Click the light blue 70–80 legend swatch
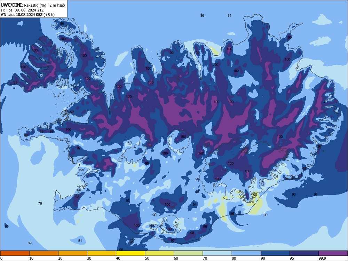The height and width of the screenshot is (261, 348). click(x=217, y=253)
